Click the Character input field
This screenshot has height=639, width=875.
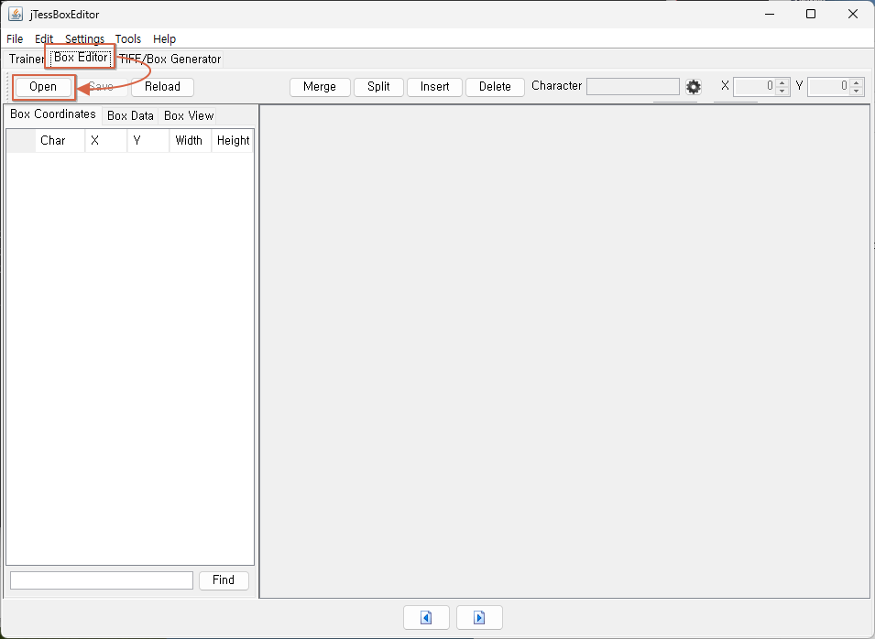[x=633, y=87]
